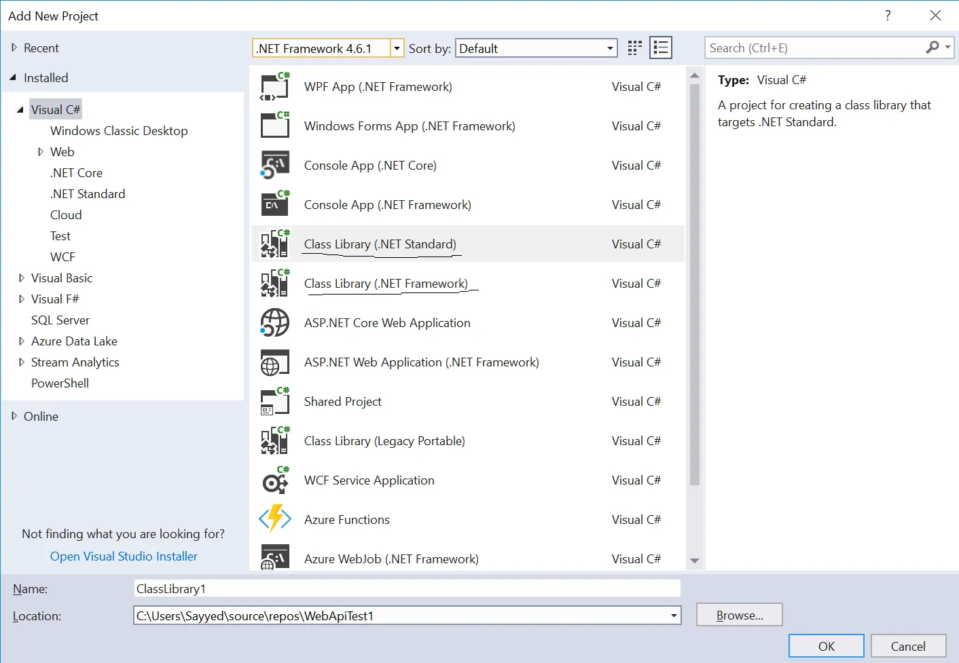959x663 pixels.
Task: Click the template list scrollbar thumb
Action: [x=694, y=285]
